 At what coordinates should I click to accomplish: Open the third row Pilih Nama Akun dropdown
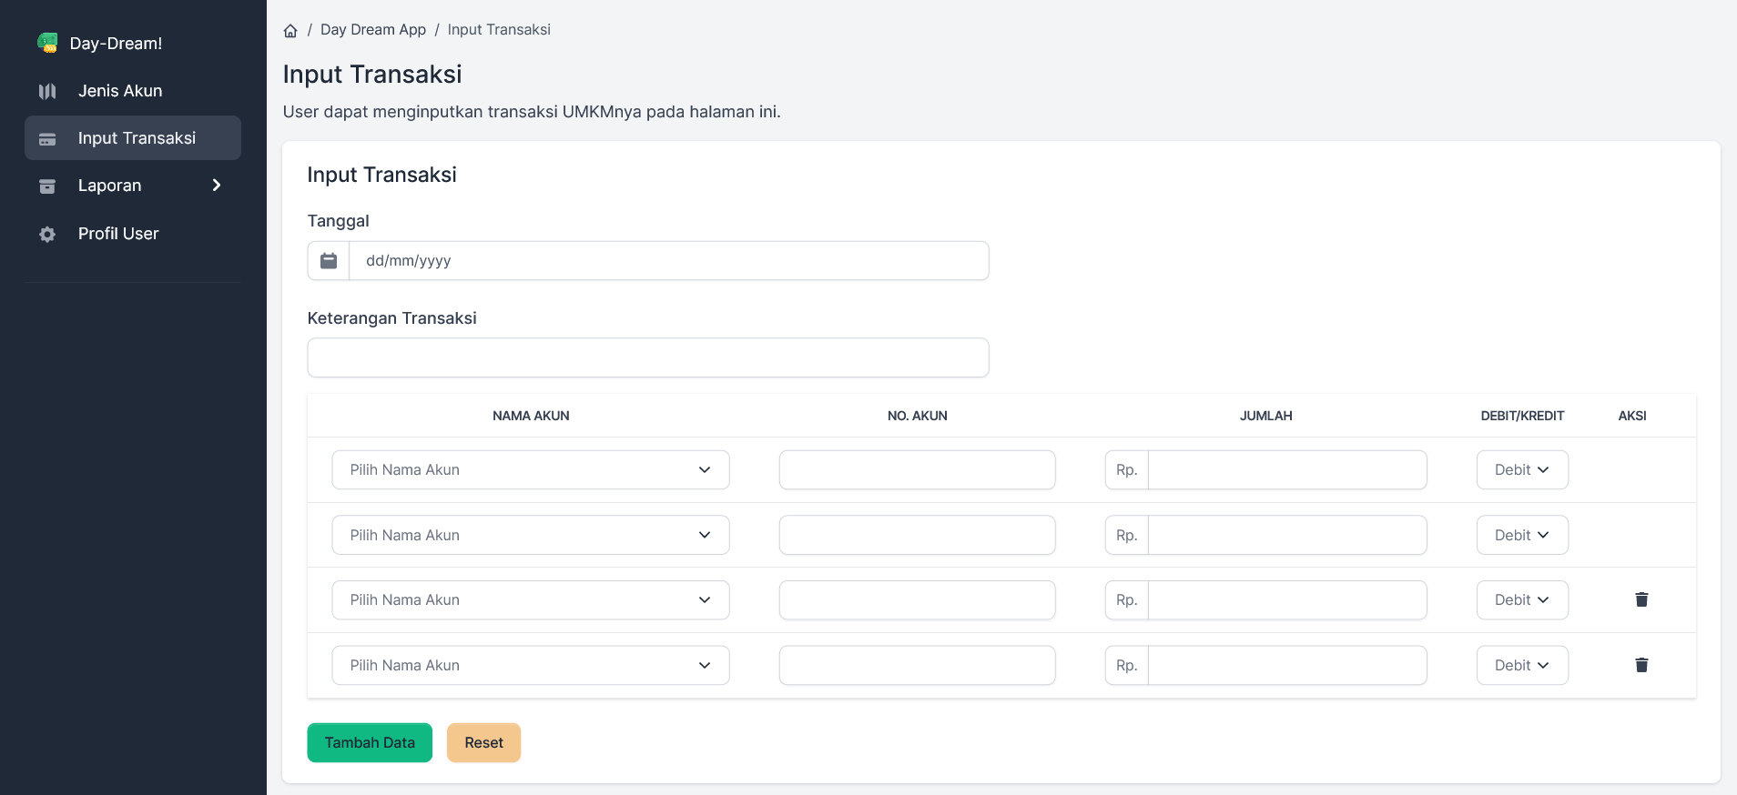click(531, 600)
